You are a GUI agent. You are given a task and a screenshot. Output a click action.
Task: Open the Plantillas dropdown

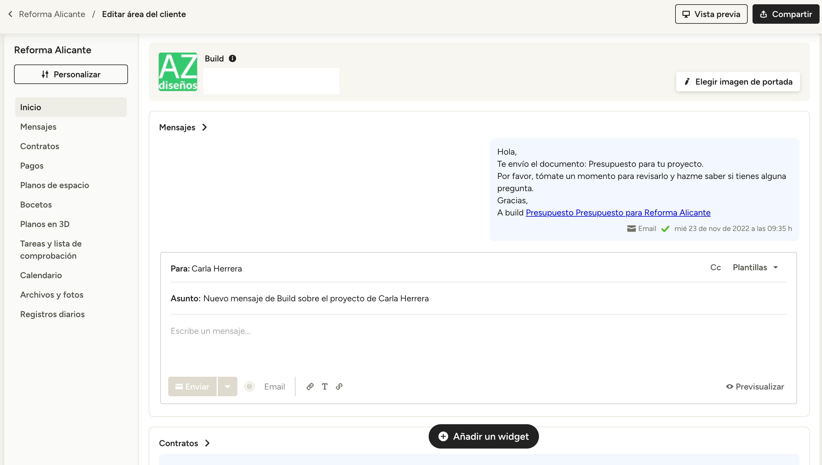coord(755,267)
